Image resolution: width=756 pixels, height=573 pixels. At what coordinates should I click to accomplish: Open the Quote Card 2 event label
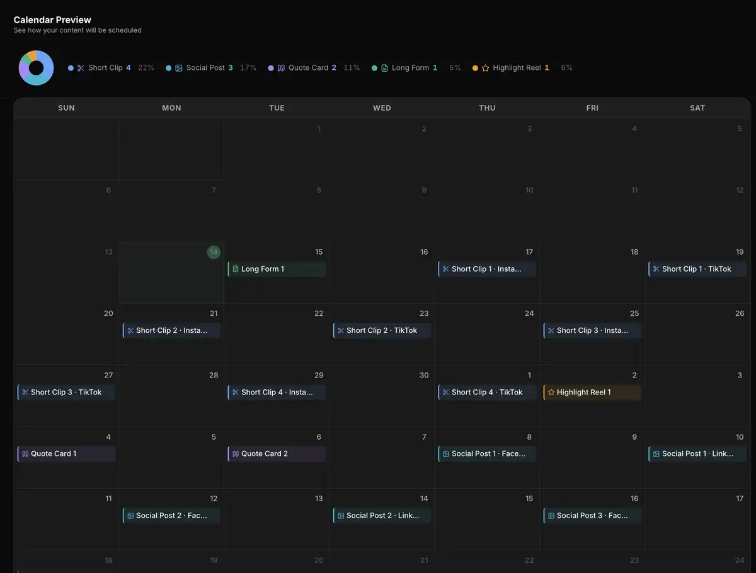(x=265, y=454)
